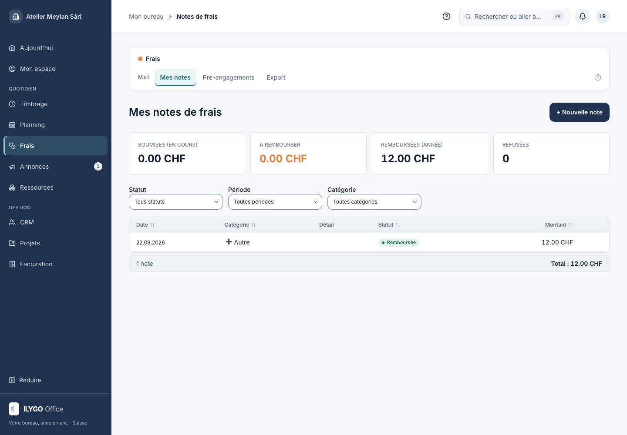Image resolution: width=627 pixels, height=435 pixels.
Task: Sort by Montant column arrows
Action: pos(571,225)
